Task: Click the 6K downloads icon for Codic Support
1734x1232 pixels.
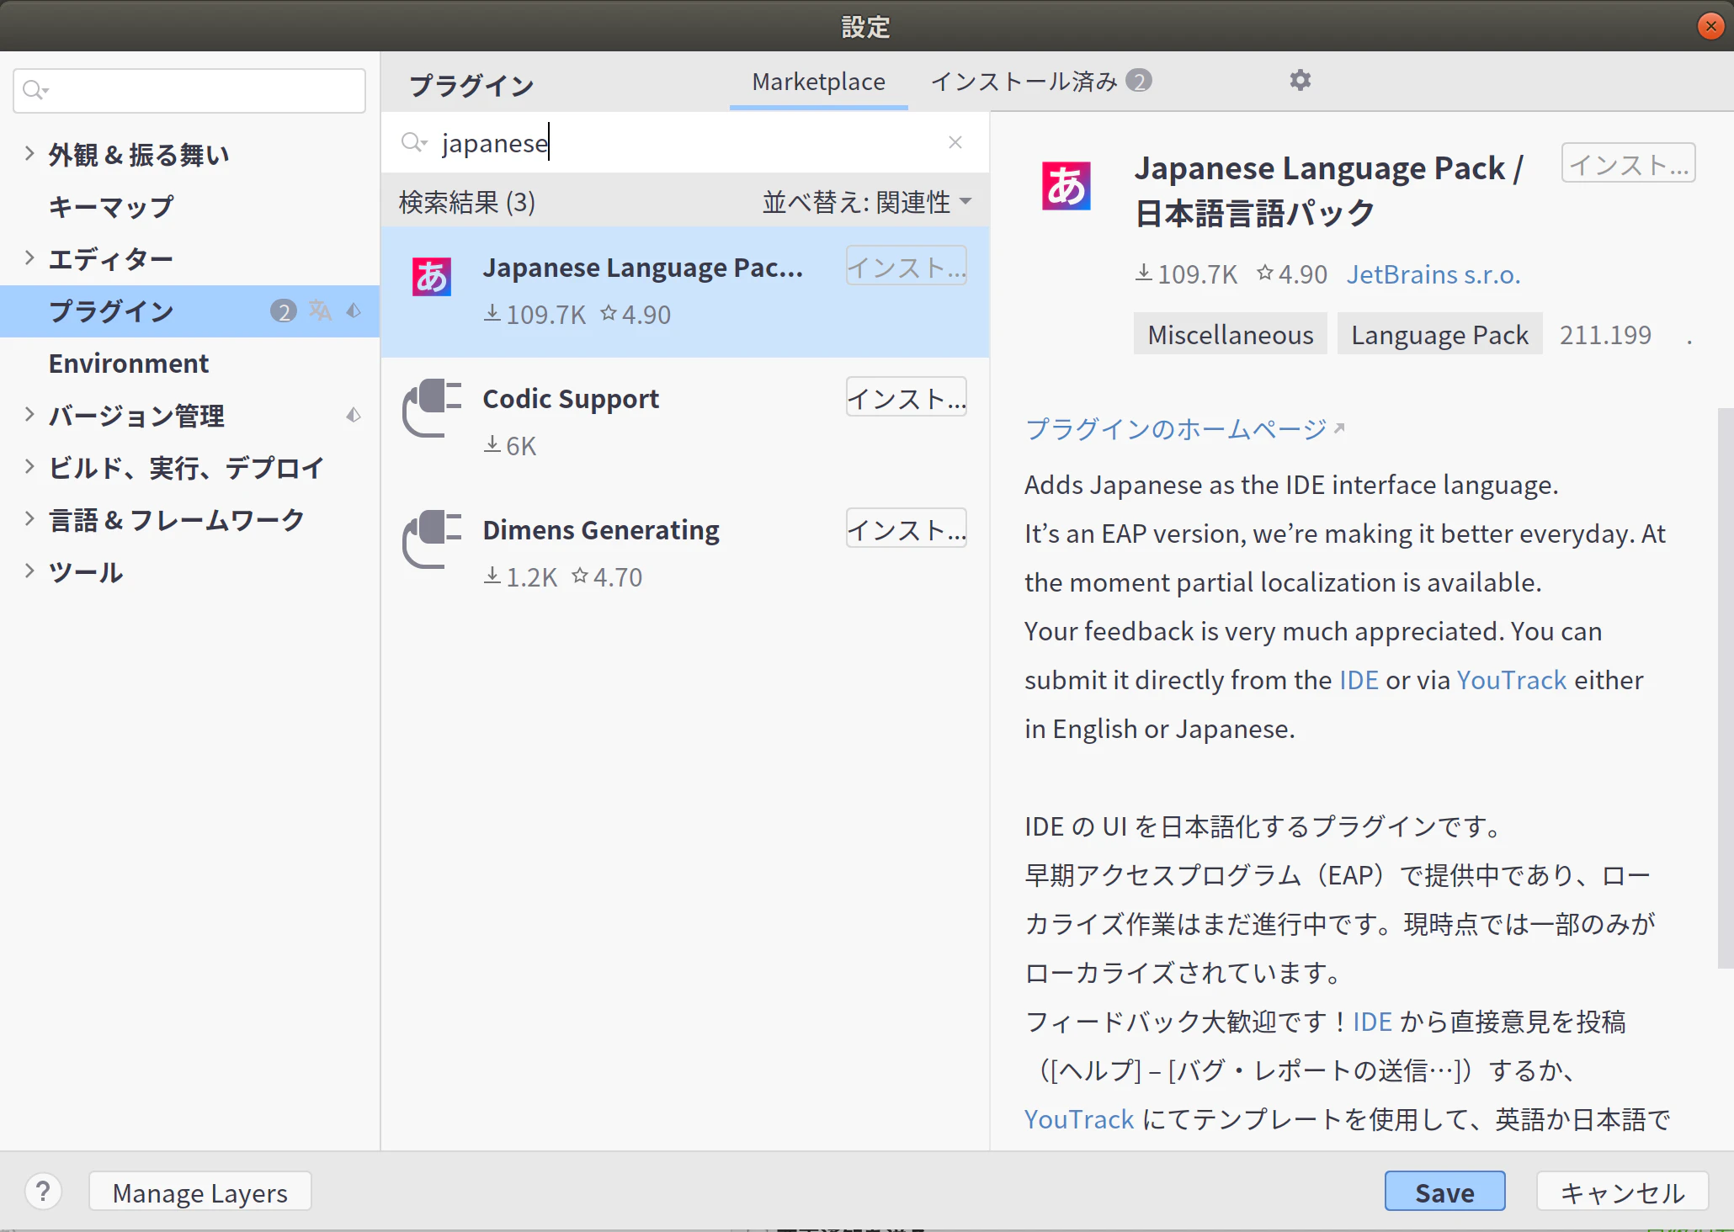Action: tap(492, 443)
